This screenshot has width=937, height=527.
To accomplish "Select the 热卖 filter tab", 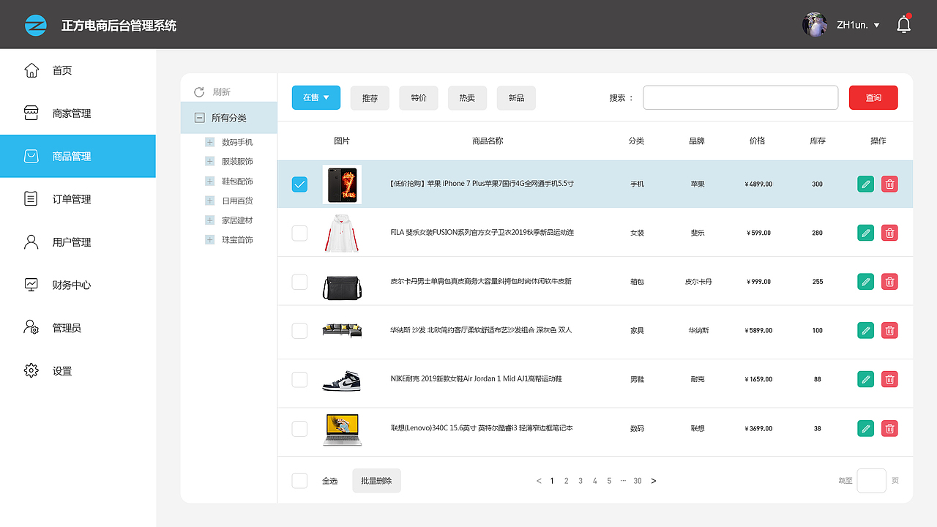I will pos(467,97).
